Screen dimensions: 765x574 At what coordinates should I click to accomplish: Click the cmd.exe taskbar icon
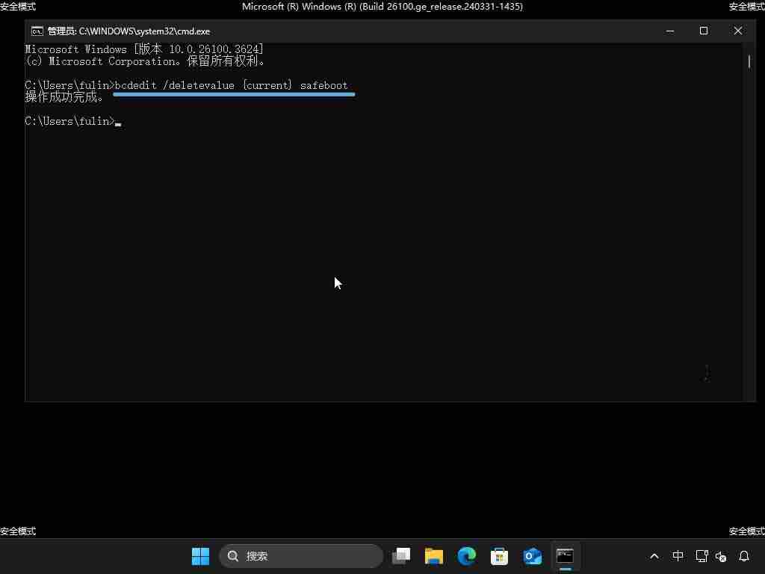(565, 556)
